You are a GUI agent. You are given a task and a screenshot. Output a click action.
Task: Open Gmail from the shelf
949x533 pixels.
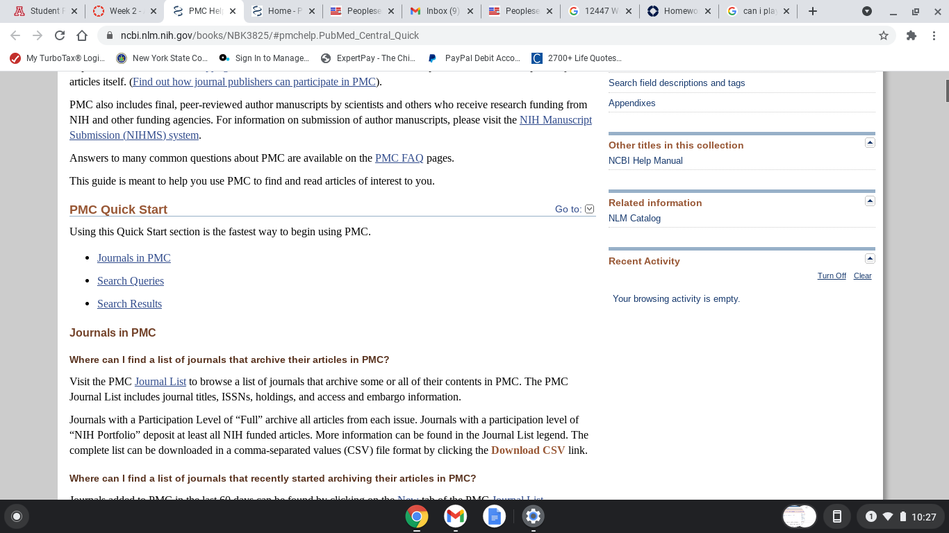coord(456,516)
